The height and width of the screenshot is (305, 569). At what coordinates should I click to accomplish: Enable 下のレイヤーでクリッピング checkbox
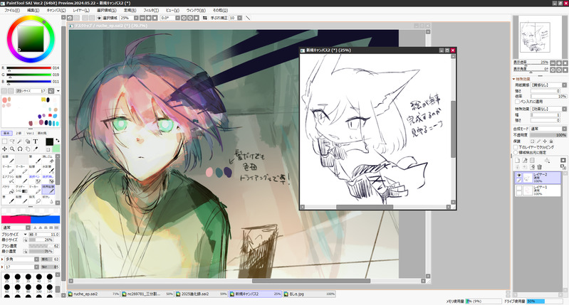coord(516,147)
